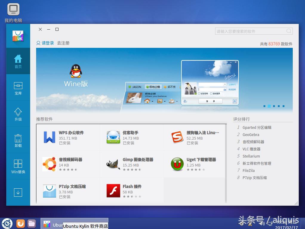The image size is (305, 229).
Task: Open the 升级 upgrade section
Action: pos(18,114)
